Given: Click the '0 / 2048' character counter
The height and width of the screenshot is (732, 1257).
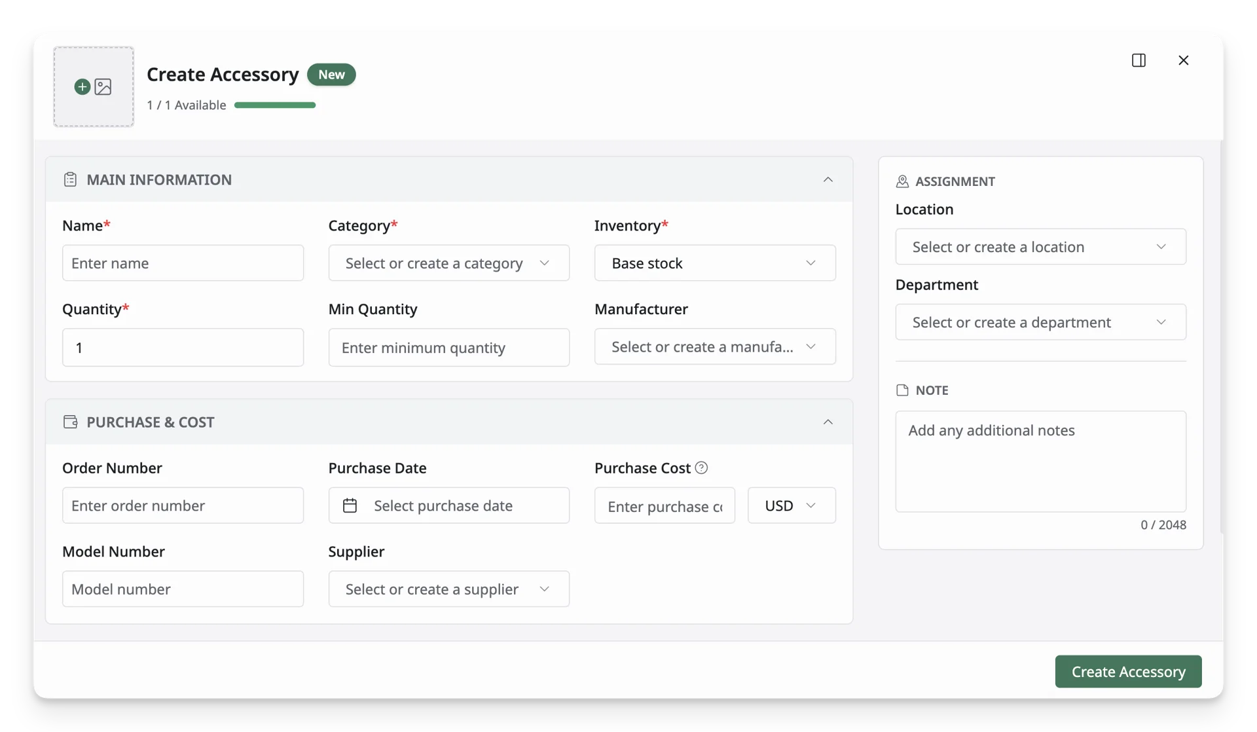Looking at the screenshot, I should (1163, 525).
